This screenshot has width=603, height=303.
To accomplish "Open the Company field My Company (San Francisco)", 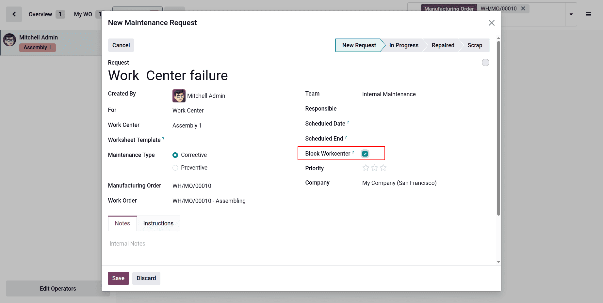I will tap(426, 183).
